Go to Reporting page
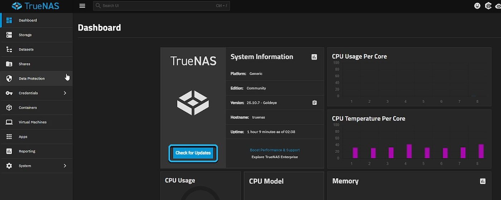 (37, 151)
